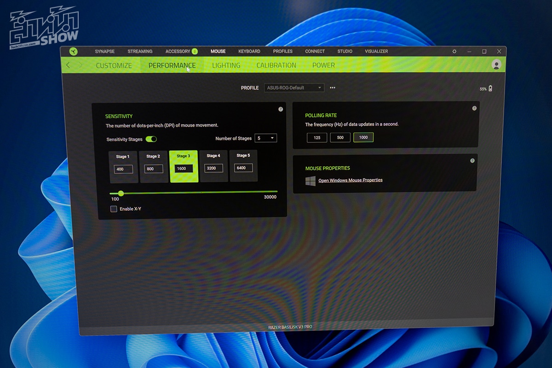The height and width of the screenshot is (368, 552).
Task: Switch to Calibration subtab
Action: 276,65
